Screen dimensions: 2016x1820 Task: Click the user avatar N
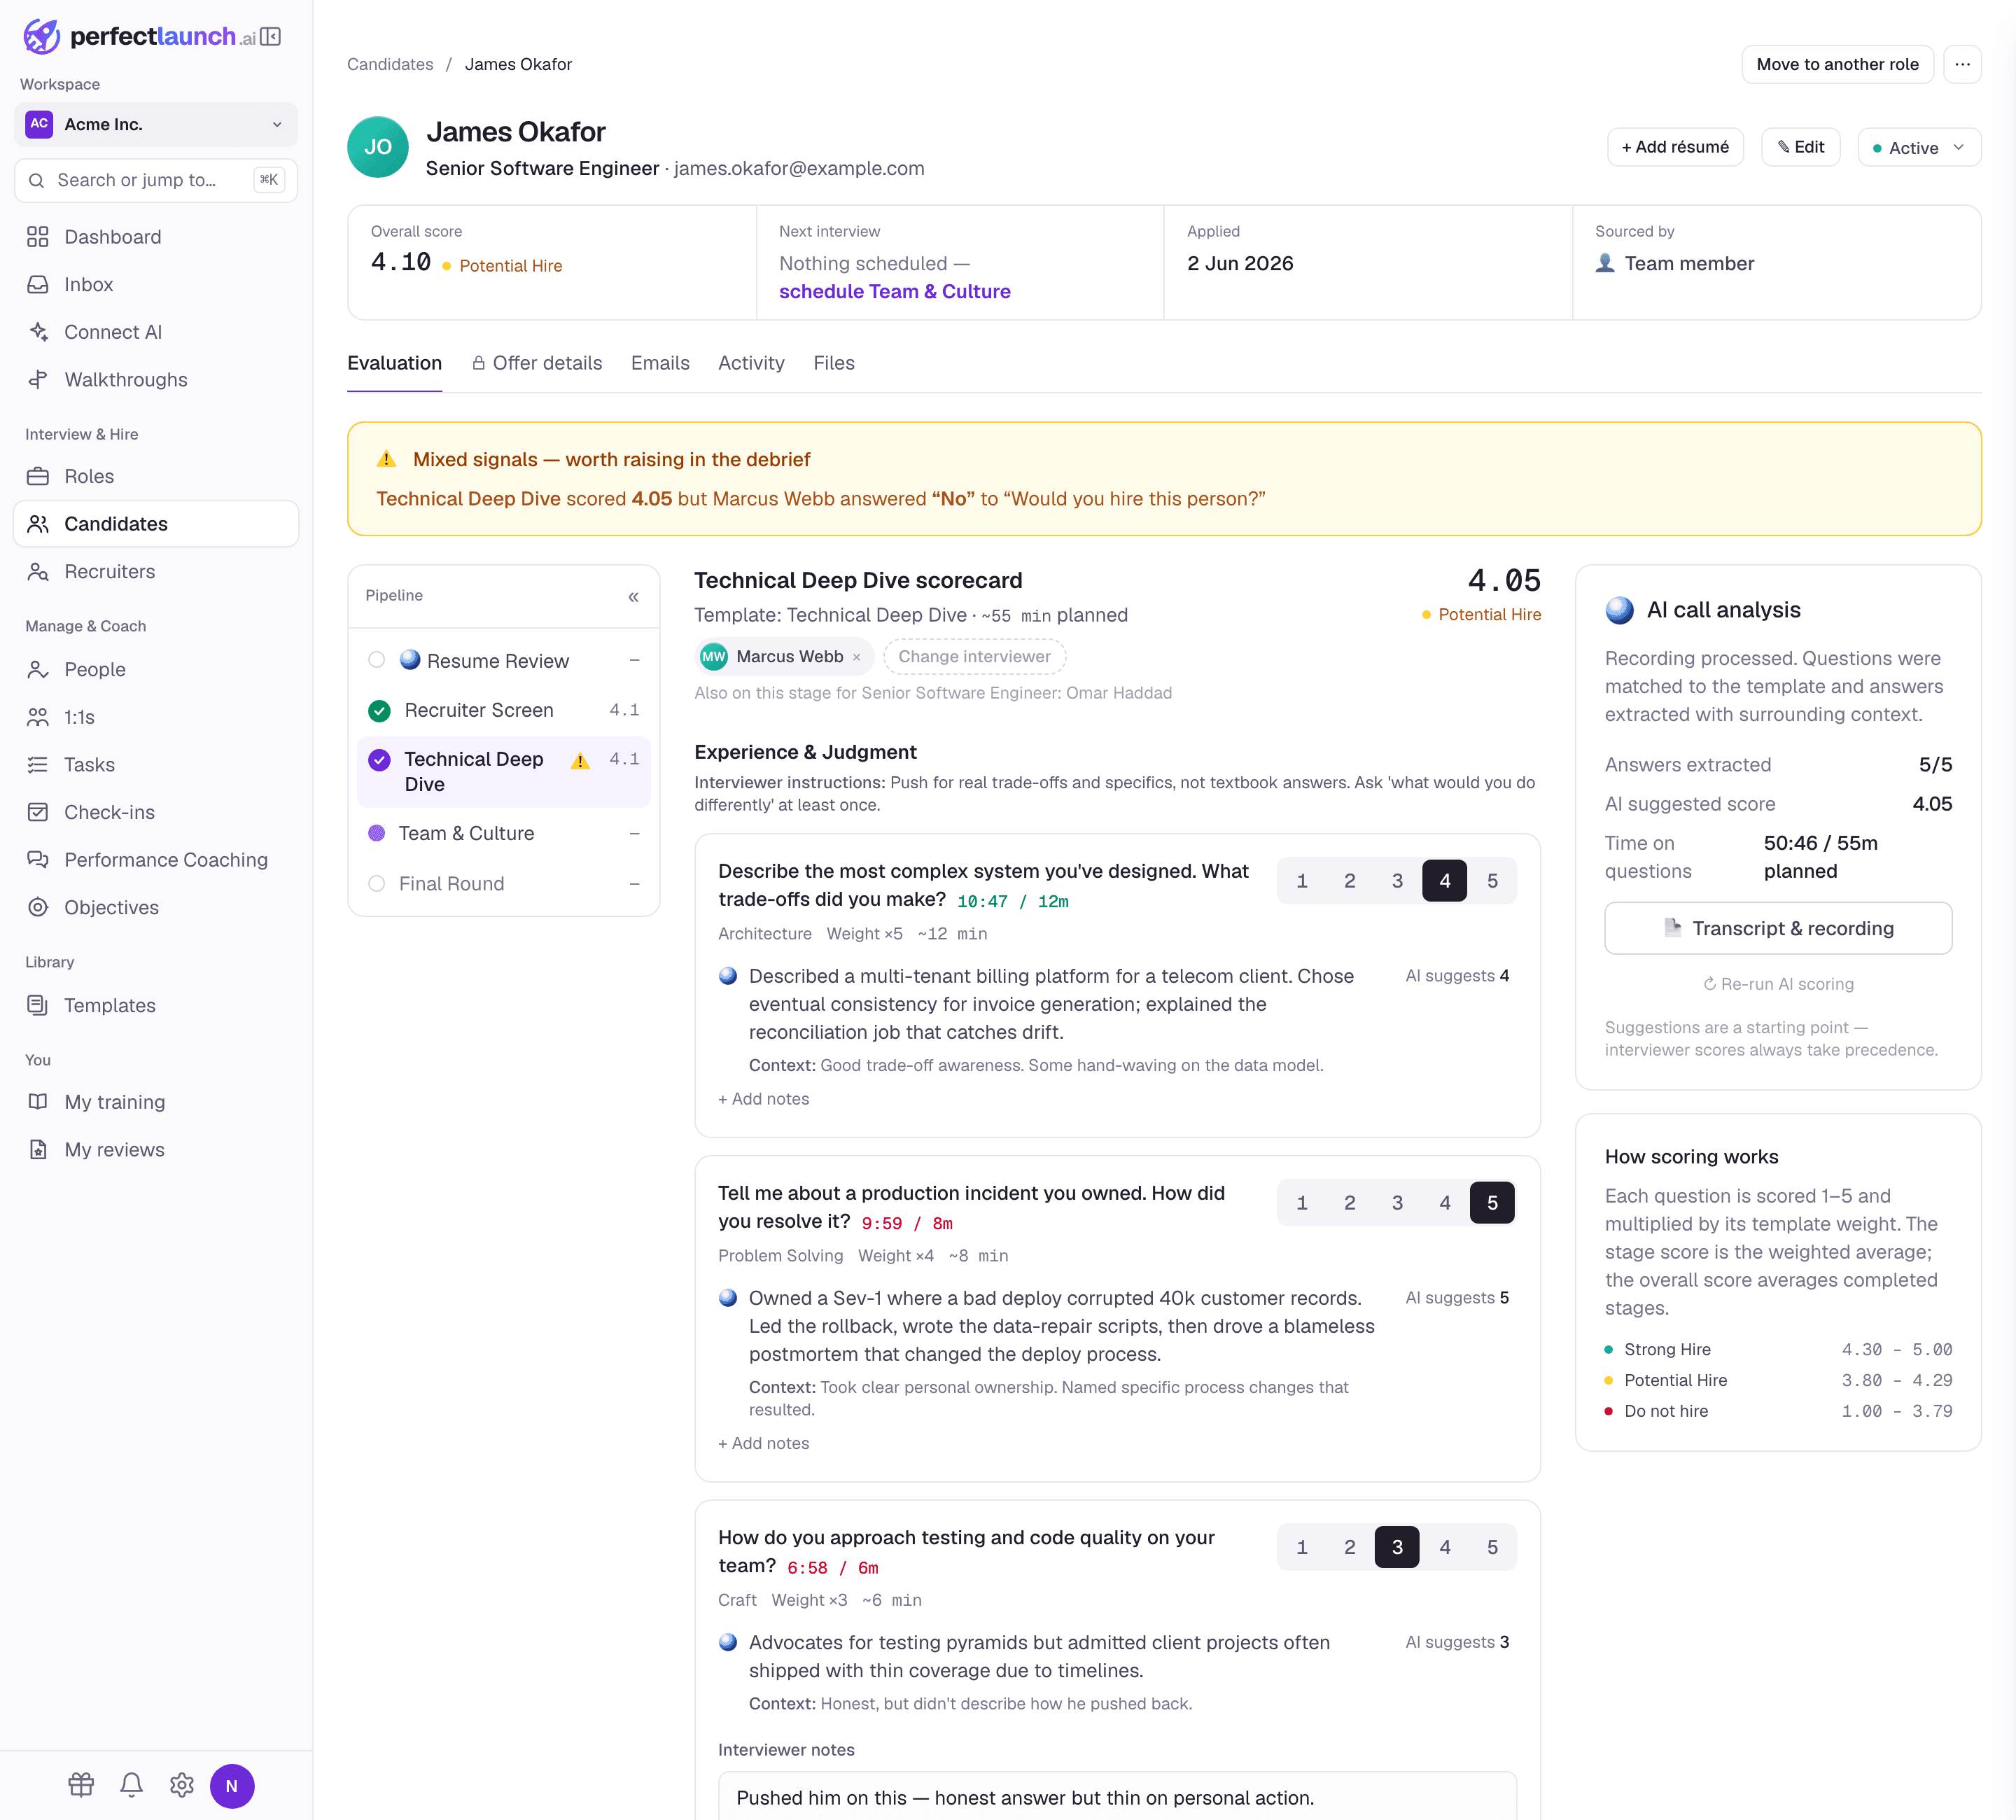[x=232, y=1786]
